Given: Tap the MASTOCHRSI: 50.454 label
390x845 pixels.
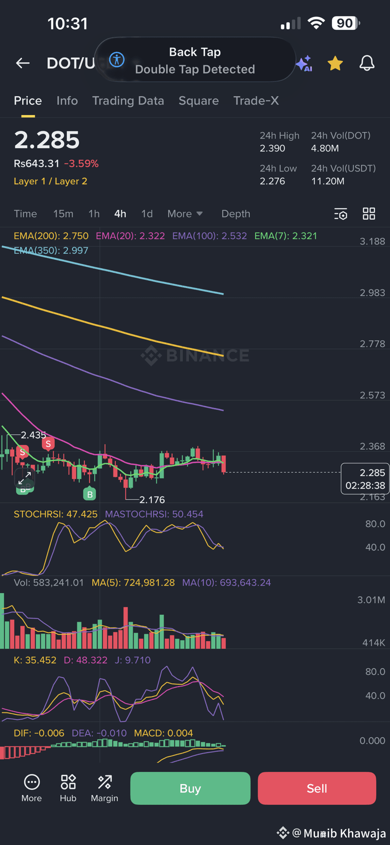Looking at the screenshot, I should tap(154, 514).
